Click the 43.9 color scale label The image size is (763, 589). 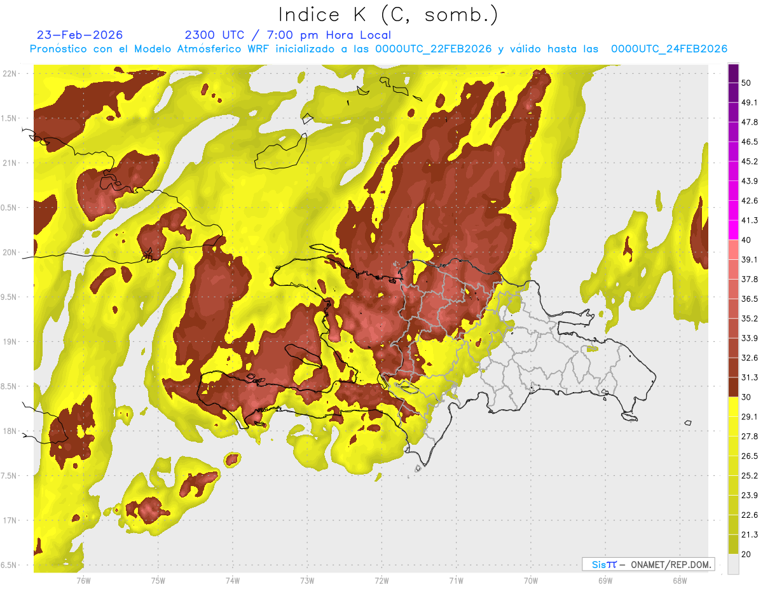(x=750, y=181)
